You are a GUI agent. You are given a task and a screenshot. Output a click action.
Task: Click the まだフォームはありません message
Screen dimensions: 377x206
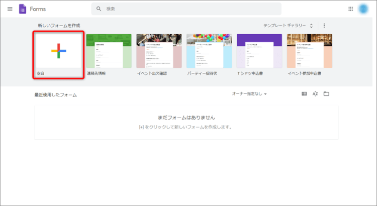pos(186,118)
